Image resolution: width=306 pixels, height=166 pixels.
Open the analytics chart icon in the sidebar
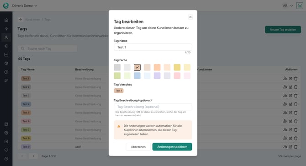coord(6,55)
